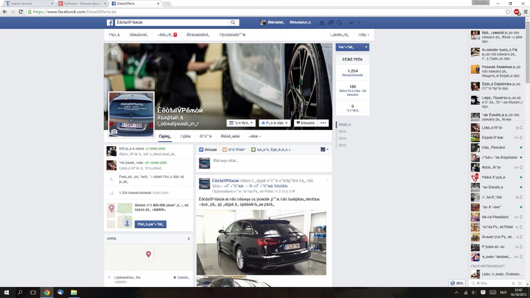Select the DetailXPerts browser tab
Viewport: 530px width, 298px height.
136,4
